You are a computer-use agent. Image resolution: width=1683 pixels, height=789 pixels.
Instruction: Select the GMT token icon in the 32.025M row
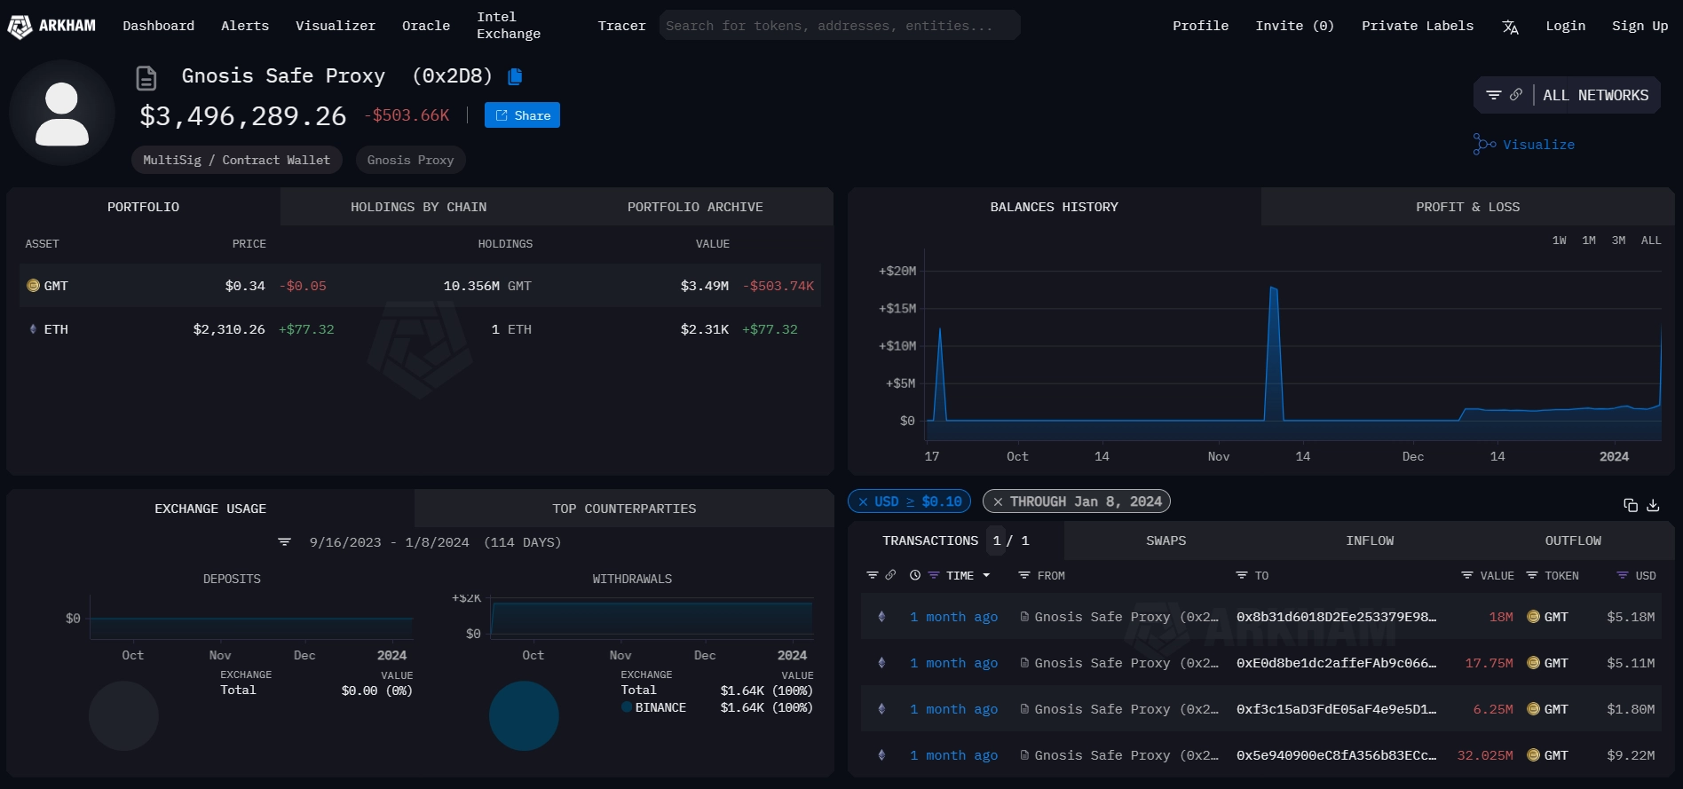[x=1533, y=755]
